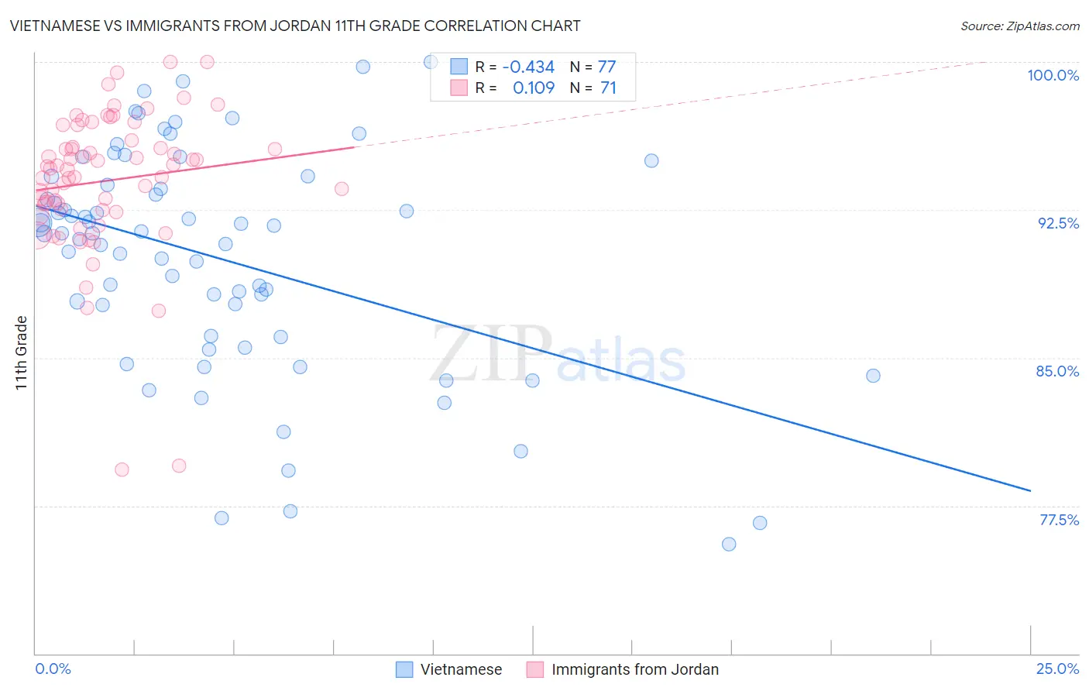Click the Vietnamese legend label at bottom
This screenshot has height=691, width=1089.
[x=461, y=669]
